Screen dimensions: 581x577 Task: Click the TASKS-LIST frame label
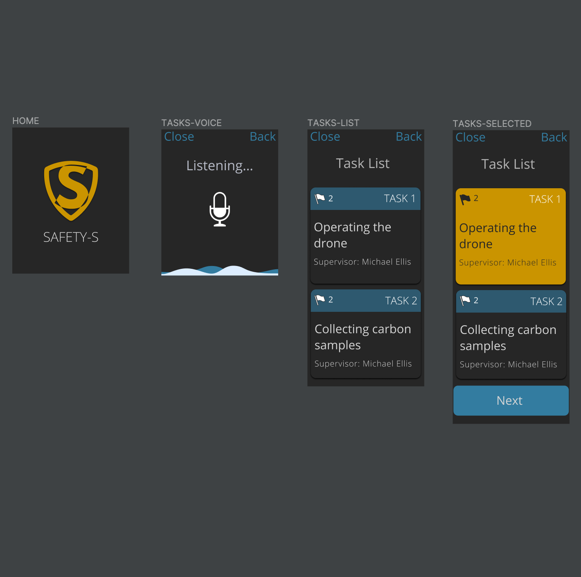[333, 123]
